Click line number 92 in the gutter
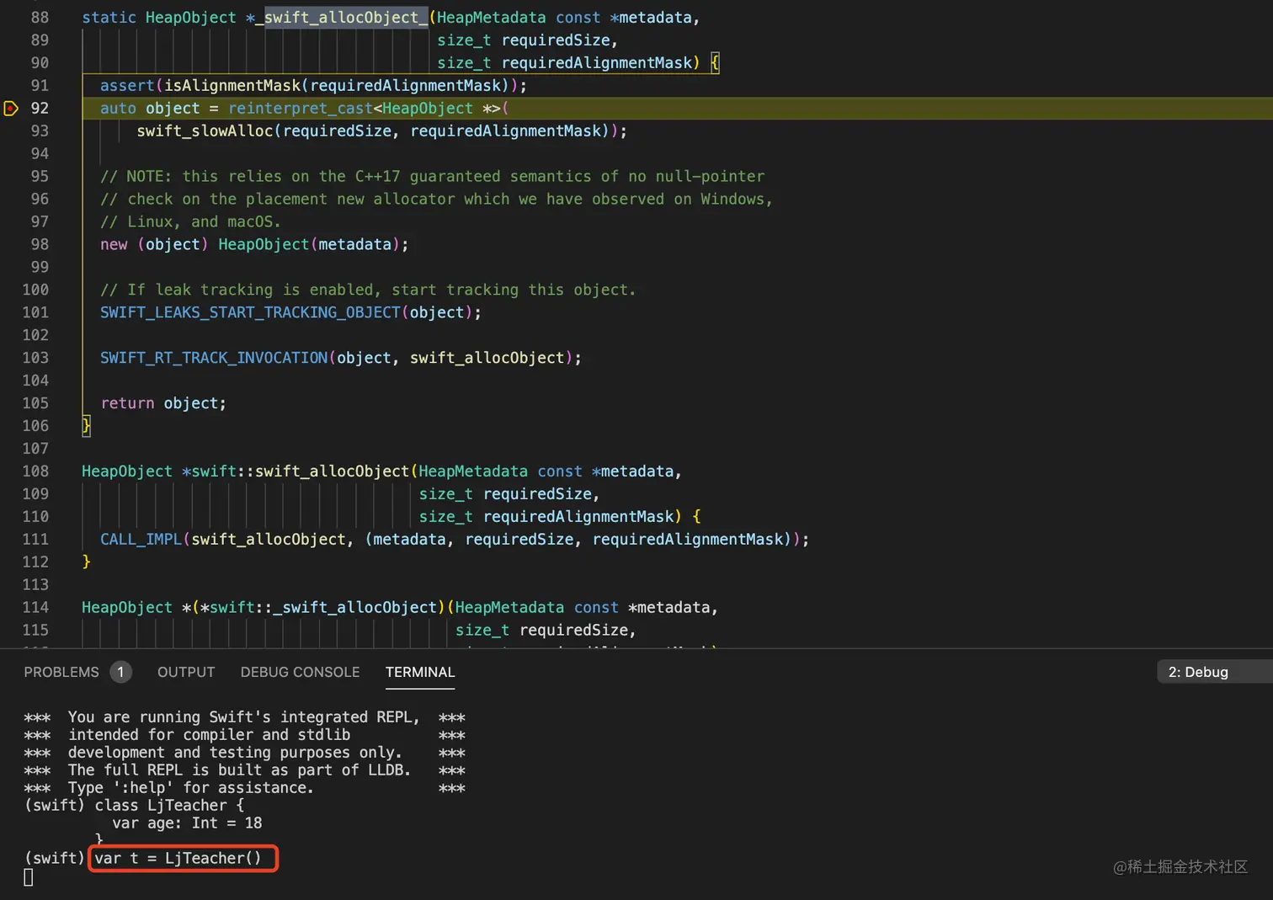The height and width of the screenshot is (900, 1273). point(40,108)
